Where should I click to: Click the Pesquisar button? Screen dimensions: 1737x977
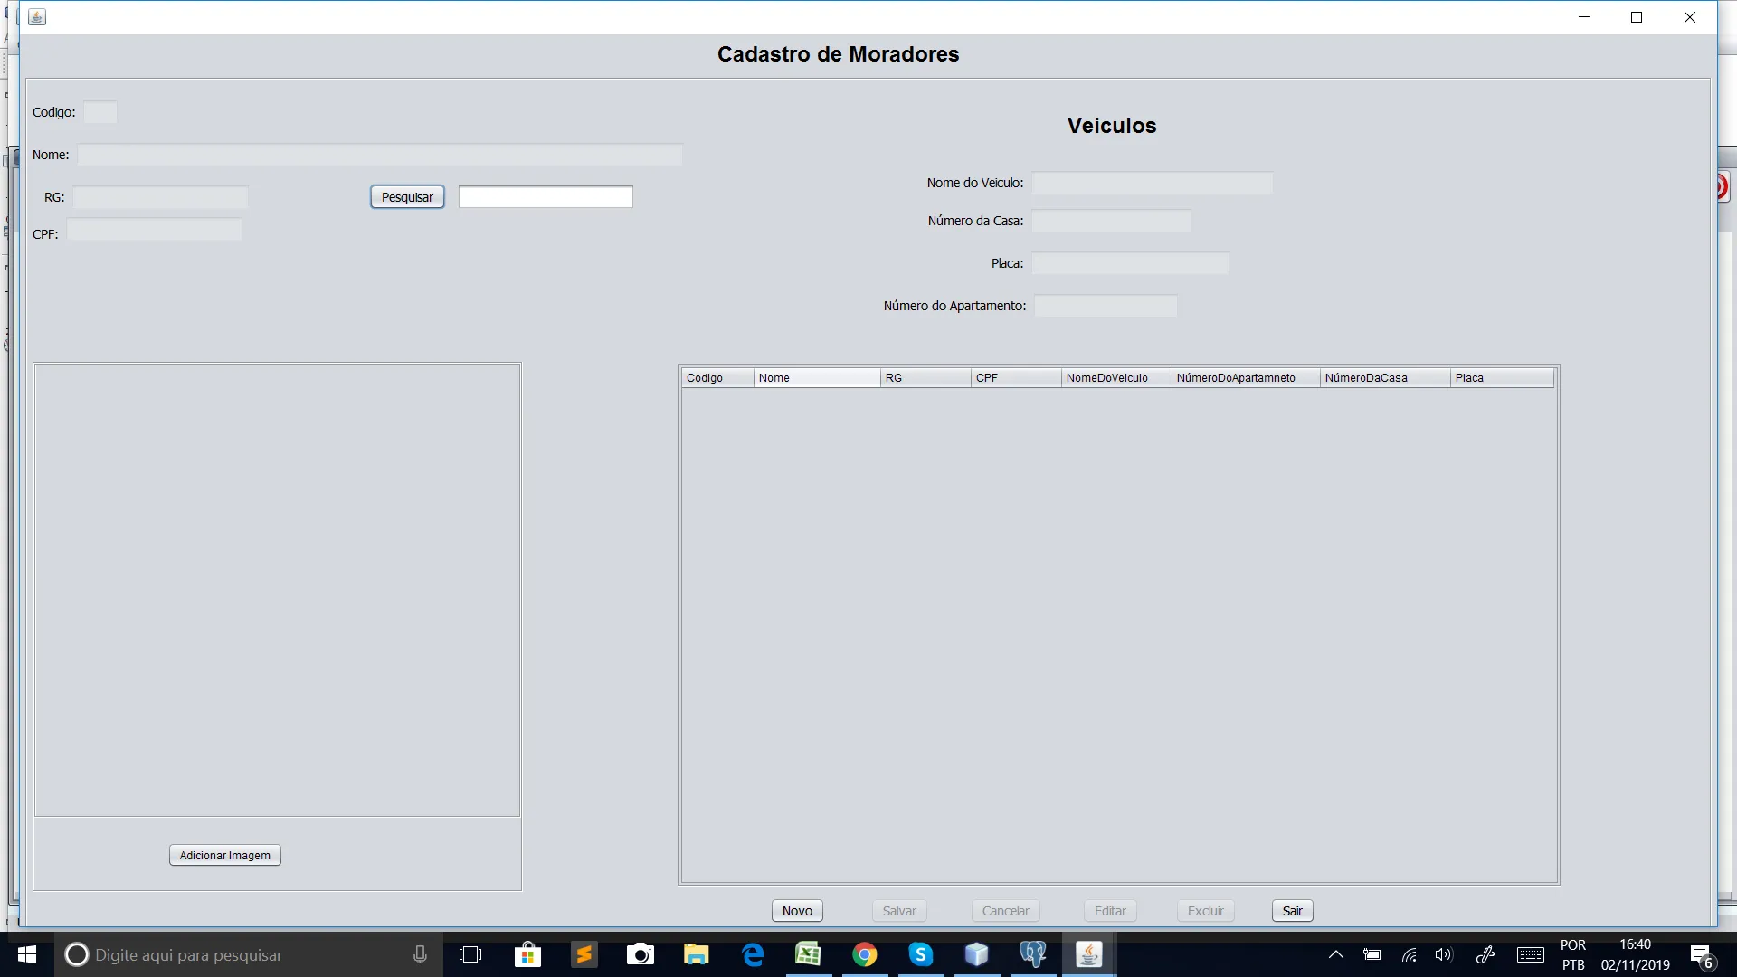(x=407, y=197)
